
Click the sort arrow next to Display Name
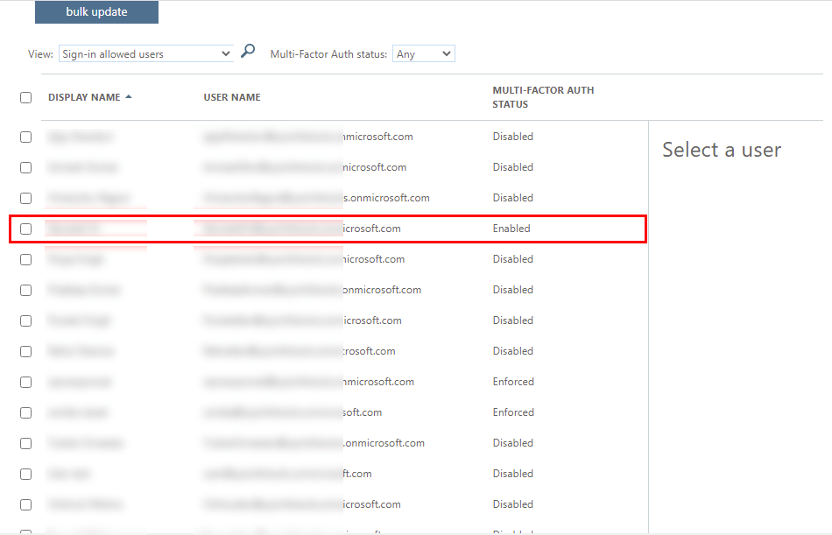pyautogui.click(x=129, y=97)
